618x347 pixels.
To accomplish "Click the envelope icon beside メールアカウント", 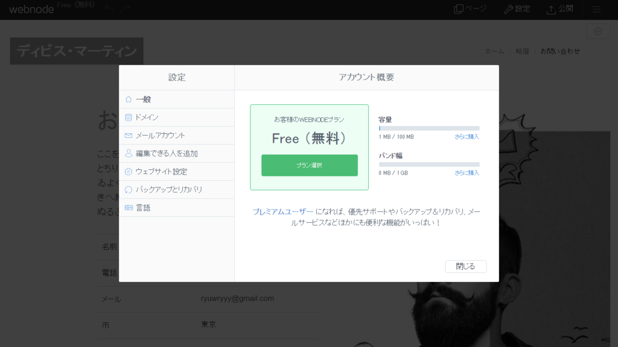I will [129, 136].
